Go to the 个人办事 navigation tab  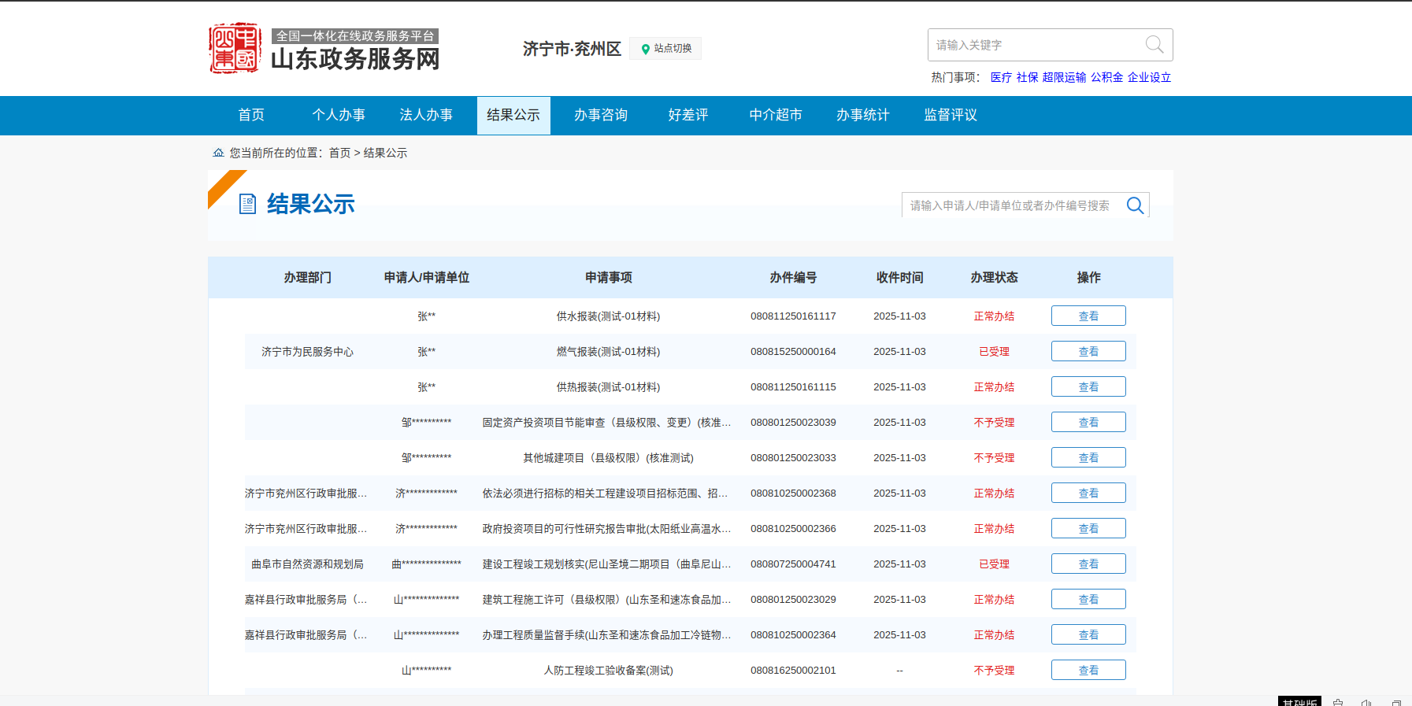[x=339, y=115]
